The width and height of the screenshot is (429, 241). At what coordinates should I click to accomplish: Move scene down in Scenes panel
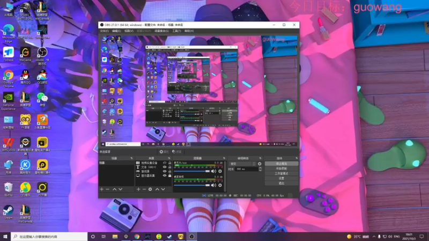(x=120, y=189)
